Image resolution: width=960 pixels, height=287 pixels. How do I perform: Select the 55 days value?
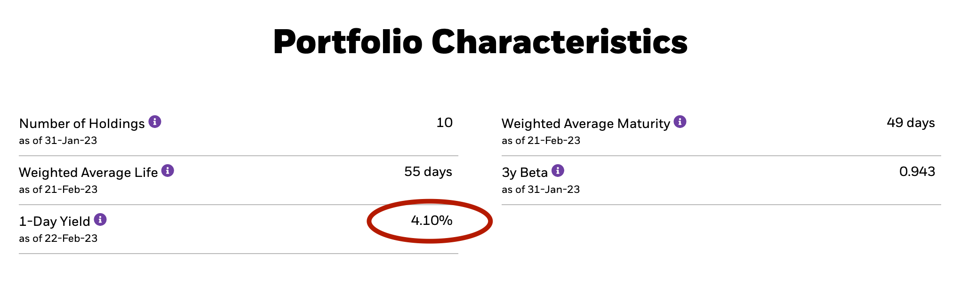coord(428,172)
